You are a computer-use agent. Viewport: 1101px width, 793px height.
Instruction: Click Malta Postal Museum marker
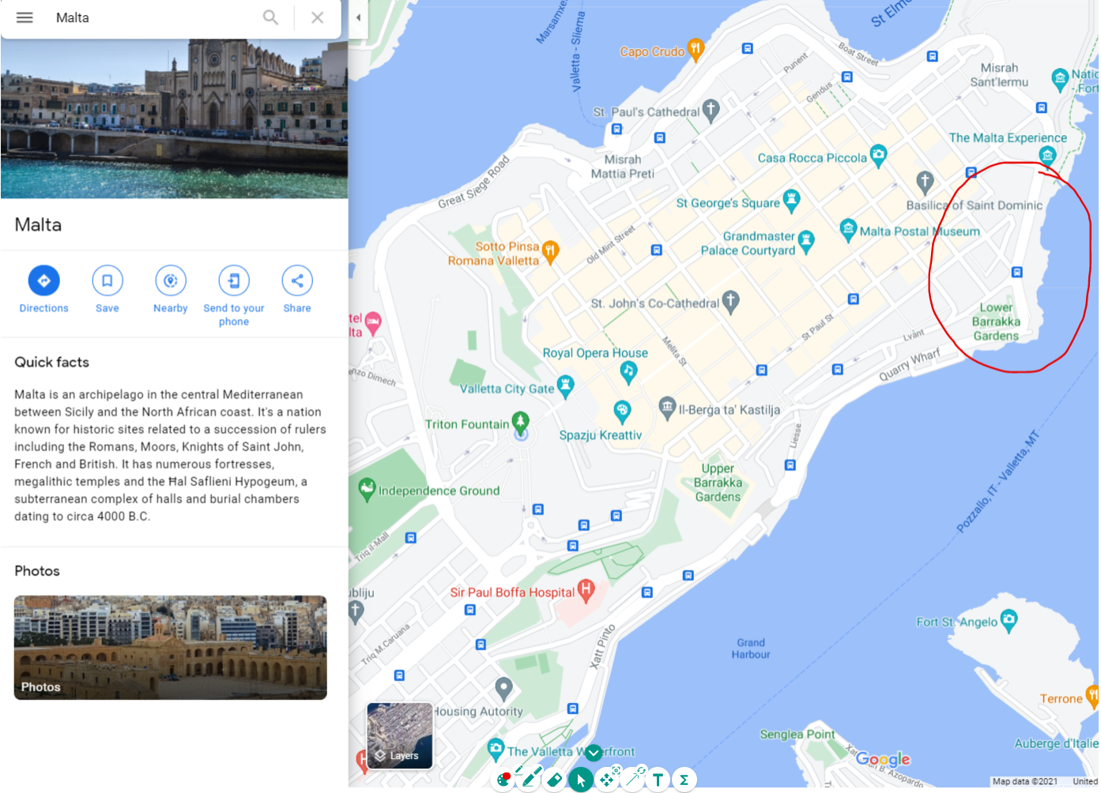pyautogui.click(x=848, y=230)
